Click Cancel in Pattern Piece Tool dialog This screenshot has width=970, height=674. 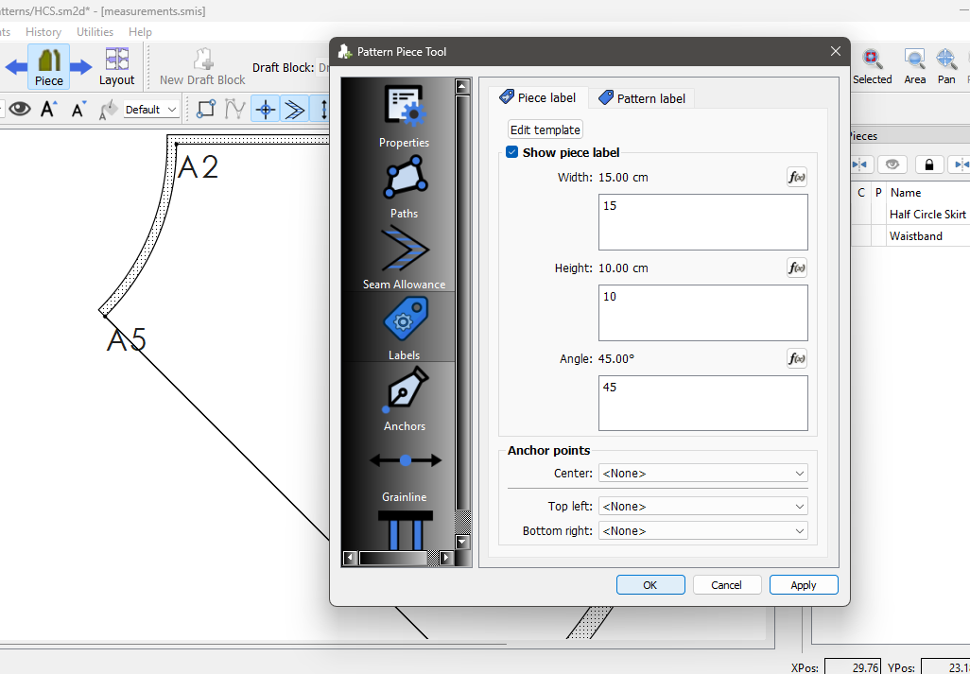[726, 585]
